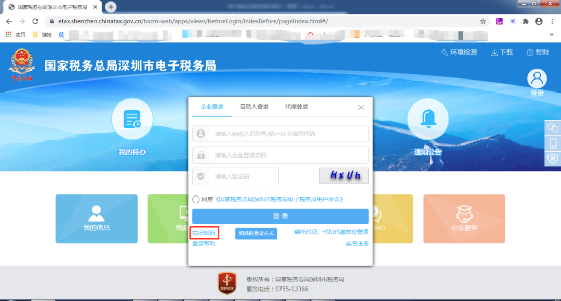
Task: Open the Chrome profile account icon
Action: tap(539, 21)
